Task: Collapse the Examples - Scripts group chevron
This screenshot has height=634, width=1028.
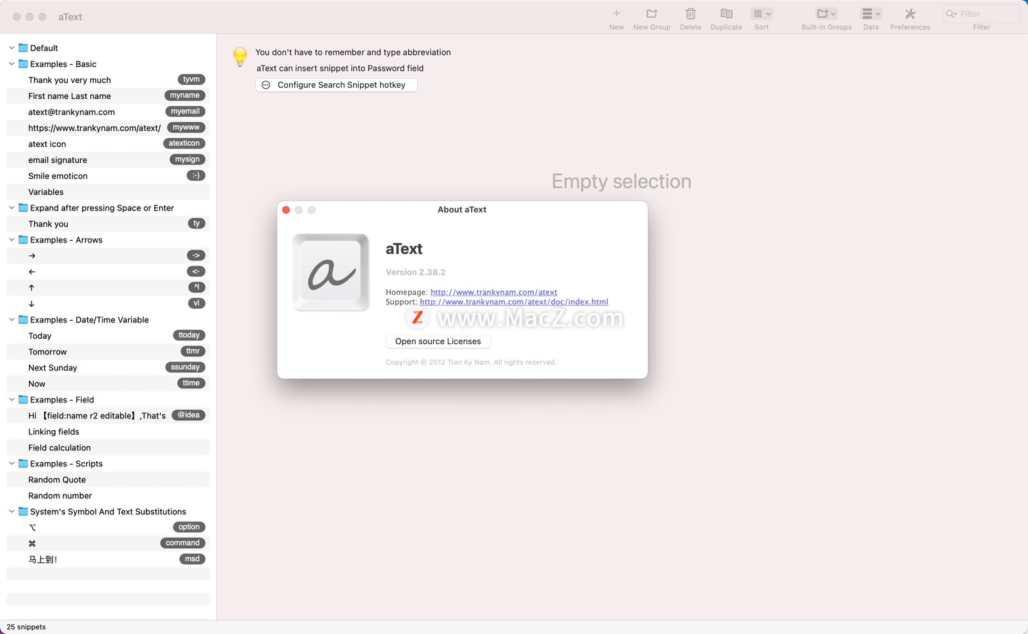Action: 12,464
